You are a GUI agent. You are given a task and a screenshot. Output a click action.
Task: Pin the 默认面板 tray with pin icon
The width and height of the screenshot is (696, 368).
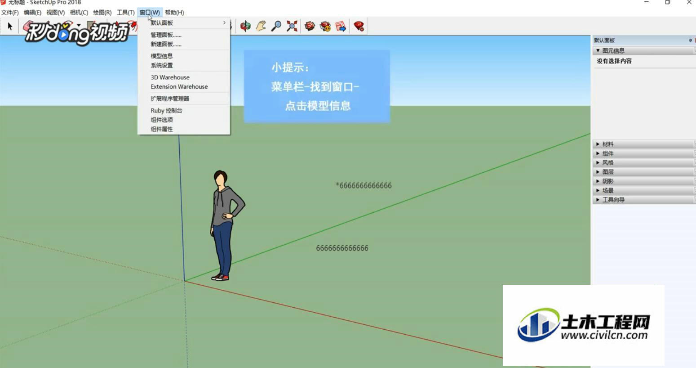coord(690,40)
